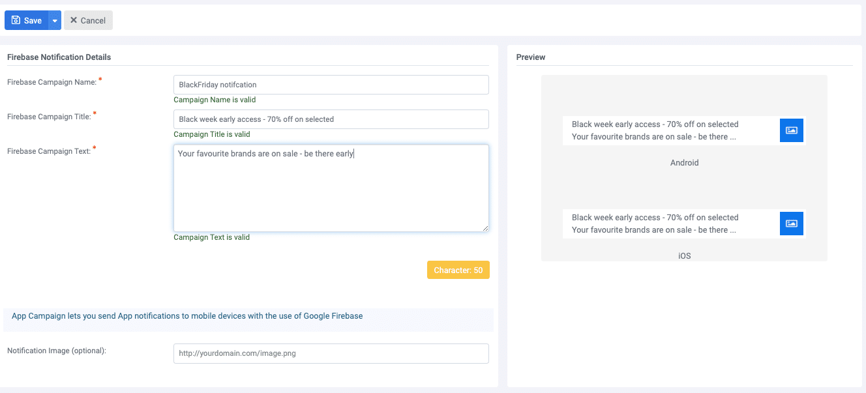Click the App Campaign info text
This screenshot has width=866, height=393.
[x=187, y=316]
